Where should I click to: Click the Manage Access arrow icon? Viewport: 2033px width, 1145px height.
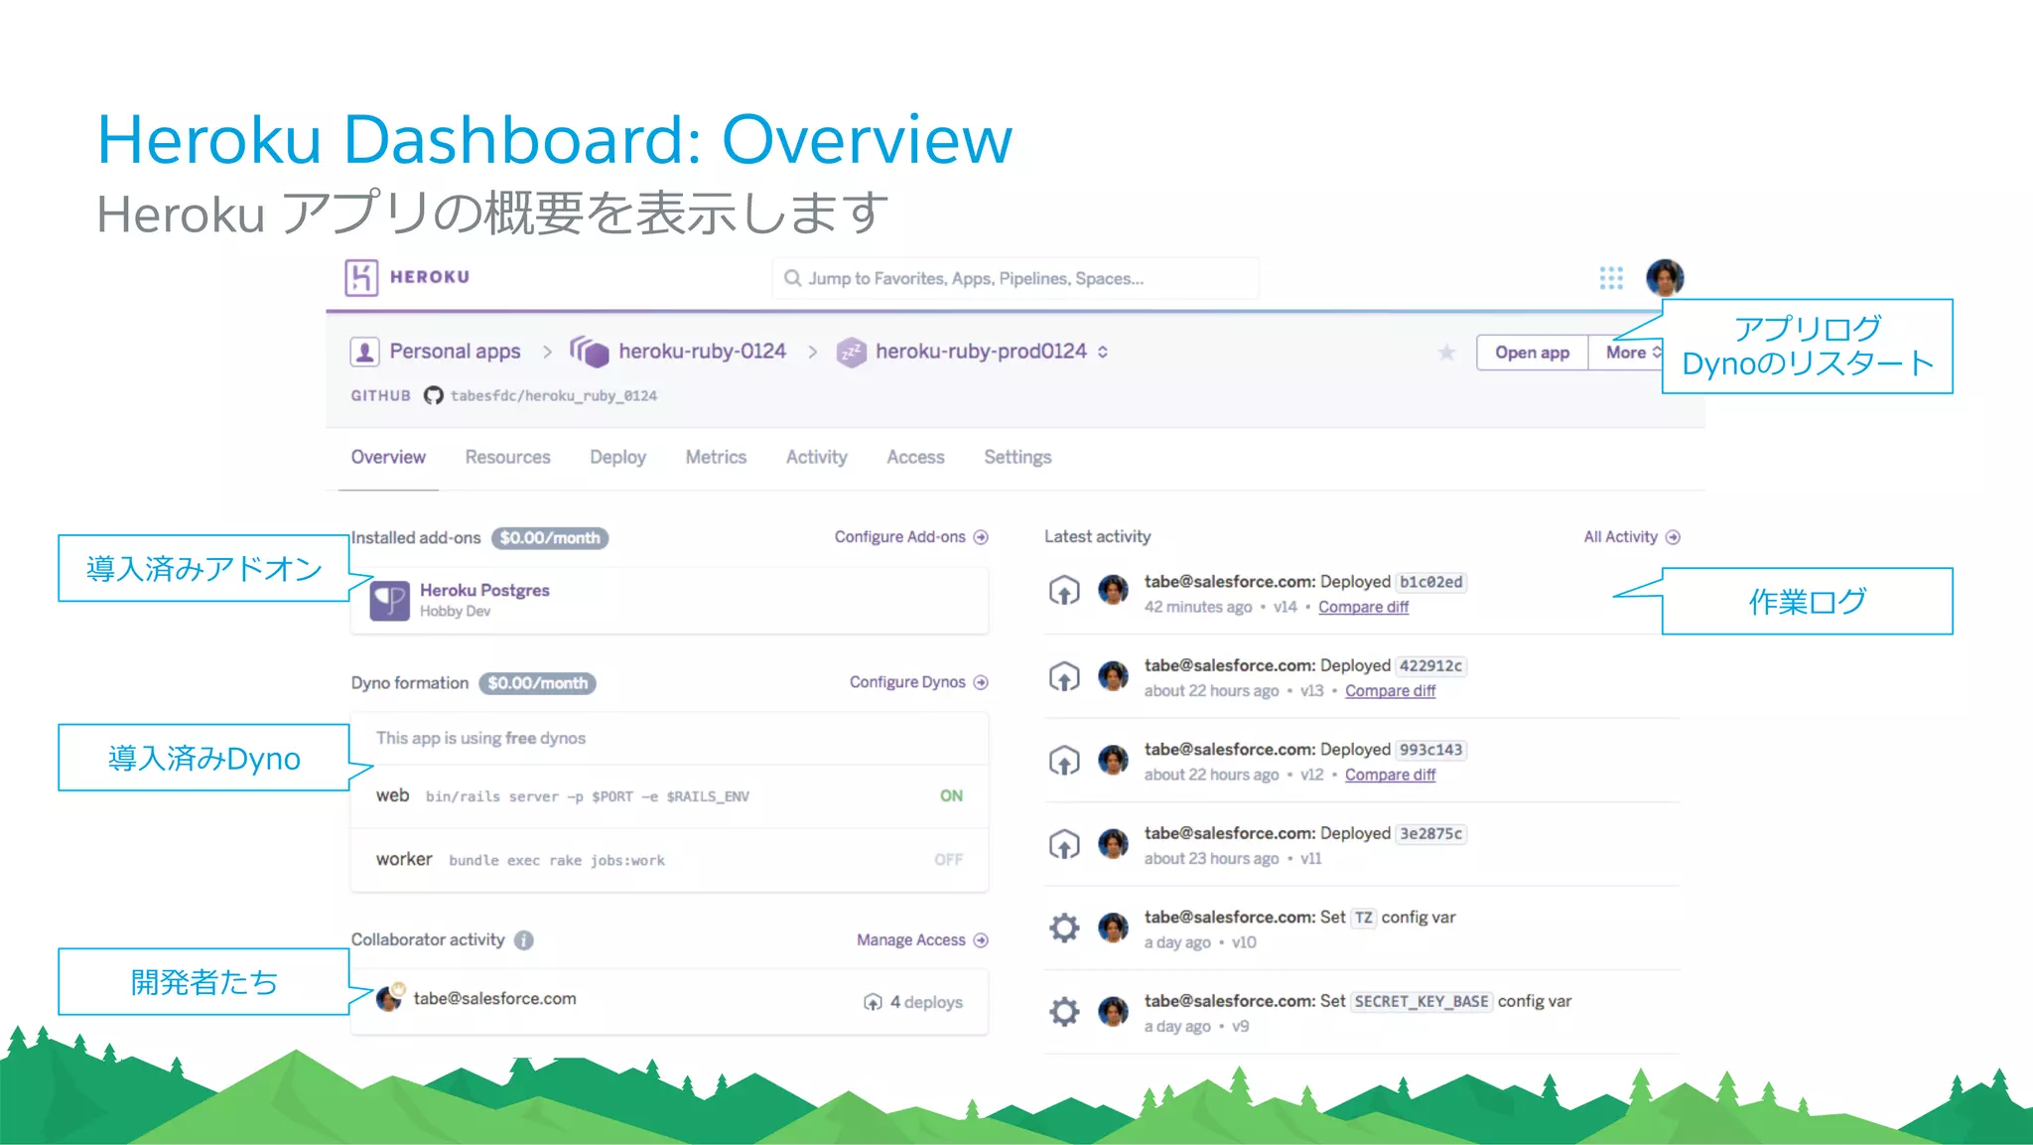(981, 940)
